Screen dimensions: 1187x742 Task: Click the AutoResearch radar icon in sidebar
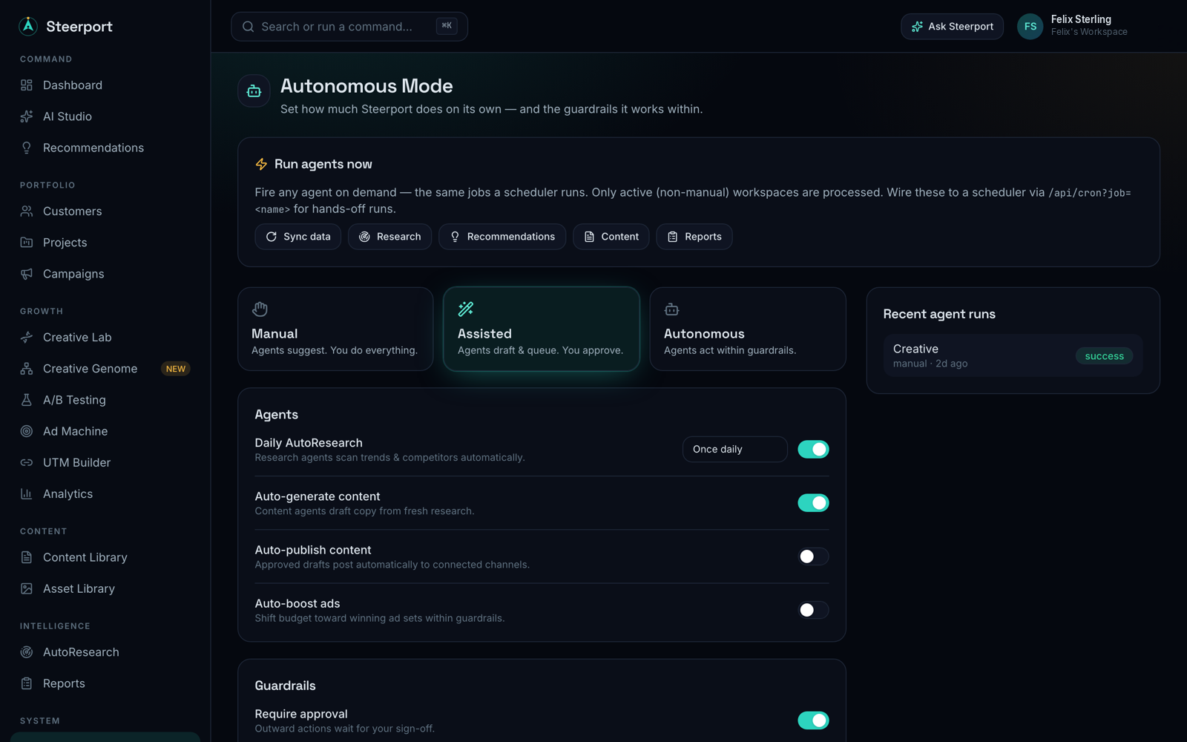click(27, 652)
